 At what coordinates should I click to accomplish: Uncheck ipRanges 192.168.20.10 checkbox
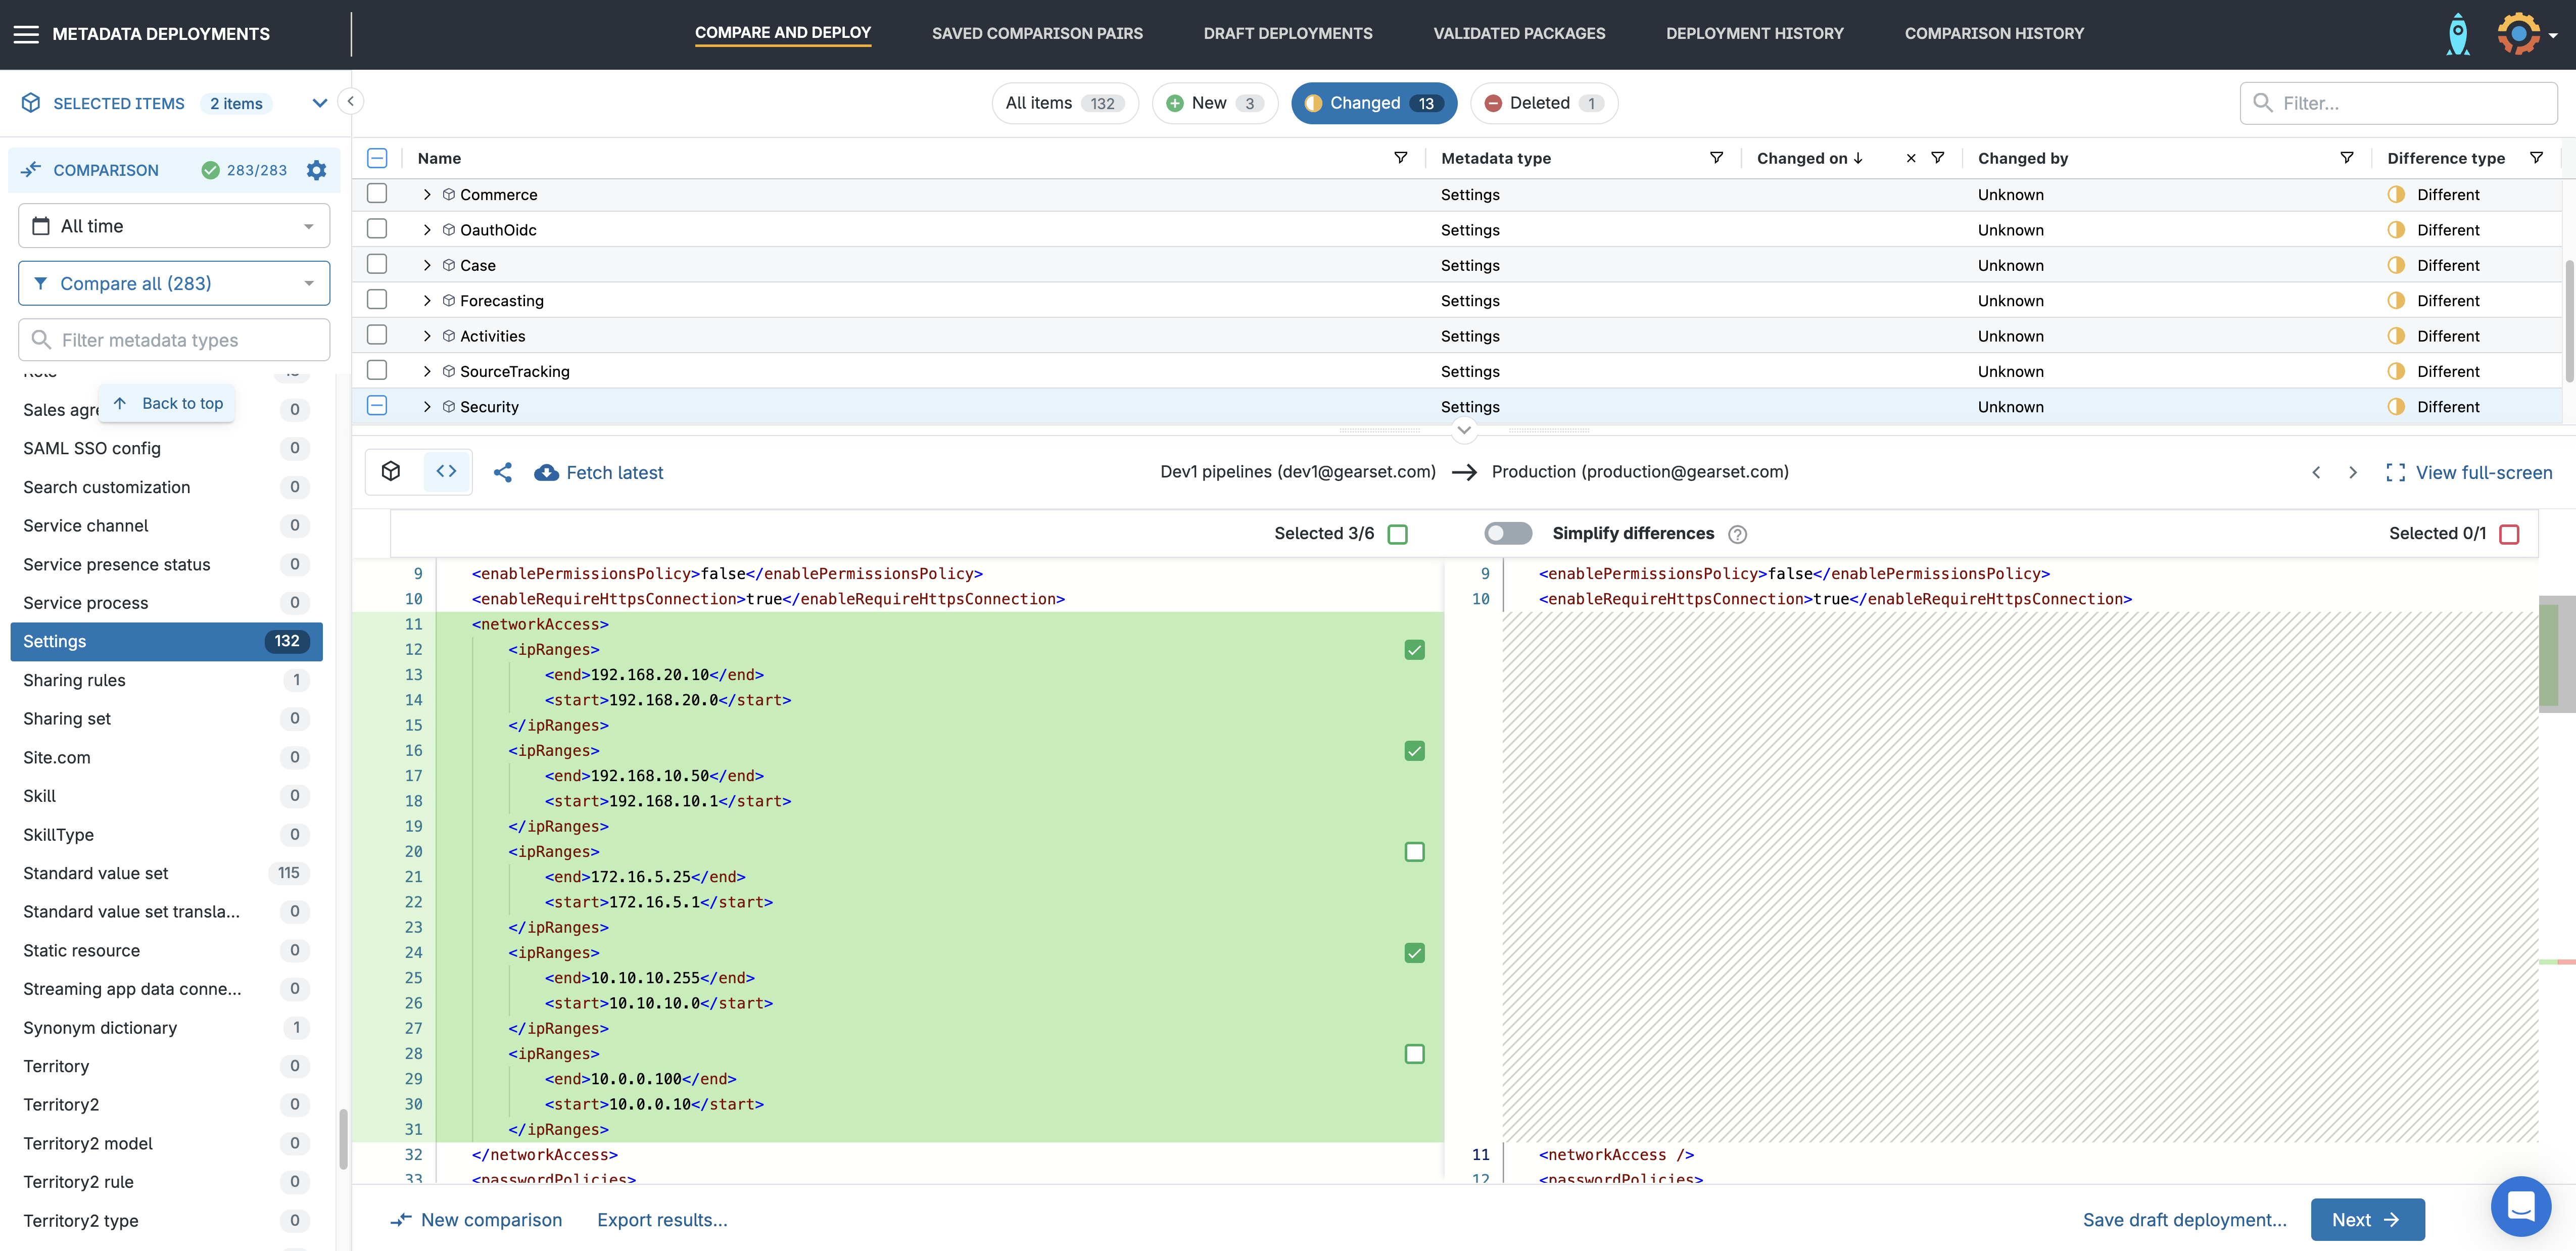click(1414, 650)
